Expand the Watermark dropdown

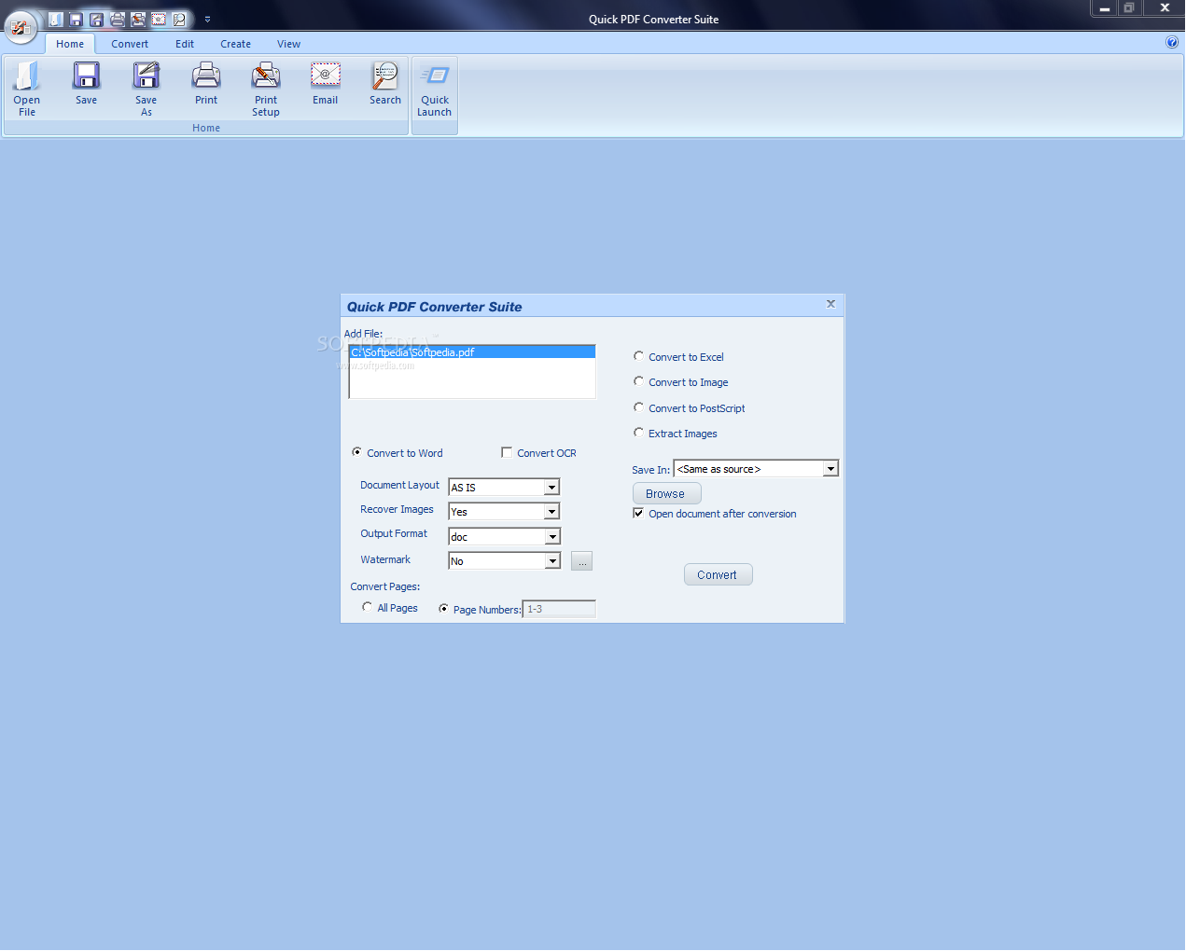(552, 561)
